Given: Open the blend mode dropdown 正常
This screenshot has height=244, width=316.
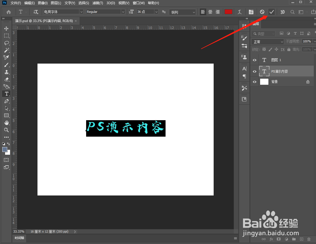Looking at the screenshot, I should (267, 42).
